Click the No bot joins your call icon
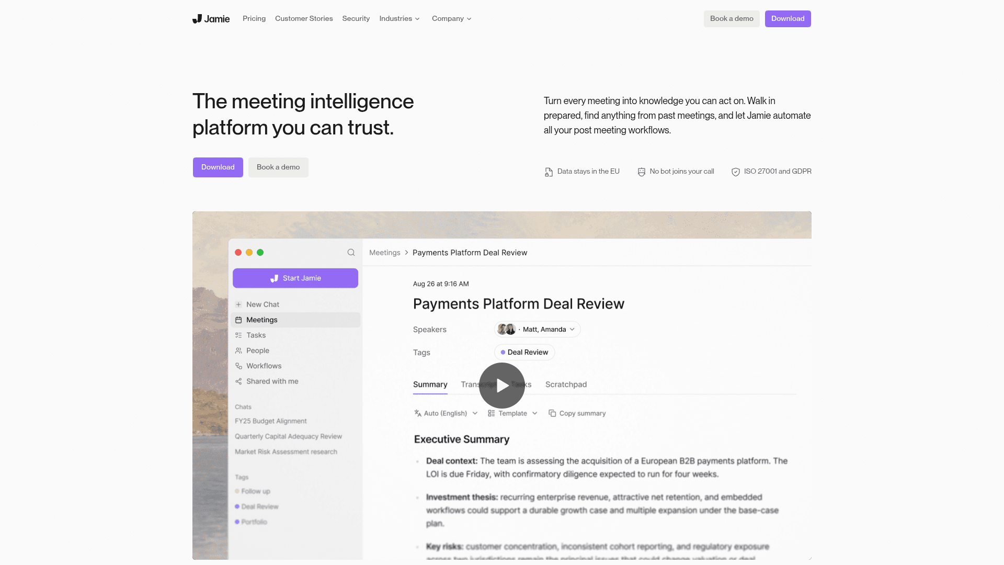Viewport: 1004px width, 565px height. 641,172
